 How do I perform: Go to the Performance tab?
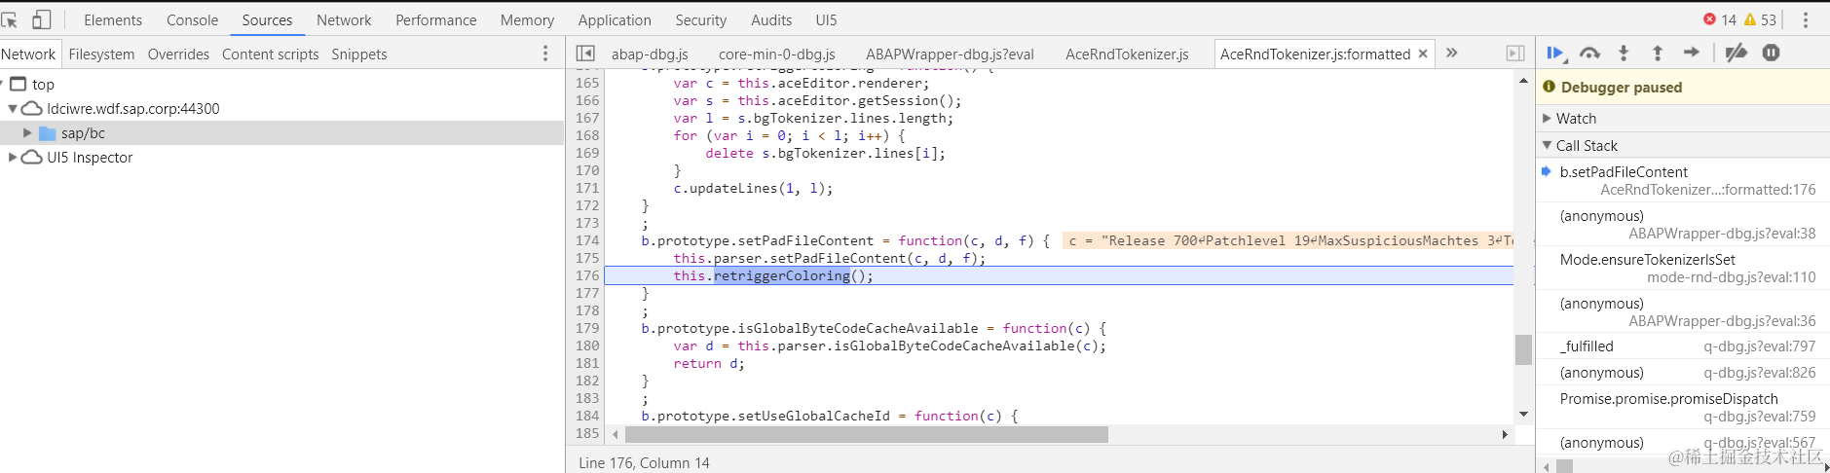point(435,19)
